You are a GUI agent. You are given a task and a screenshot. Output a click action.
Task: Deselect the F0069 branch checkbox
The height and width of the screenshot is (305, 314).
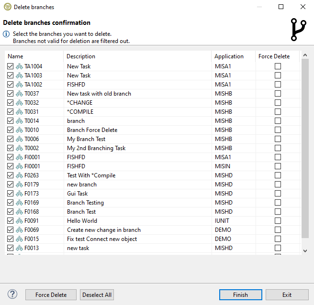click(x=11, y=230)
